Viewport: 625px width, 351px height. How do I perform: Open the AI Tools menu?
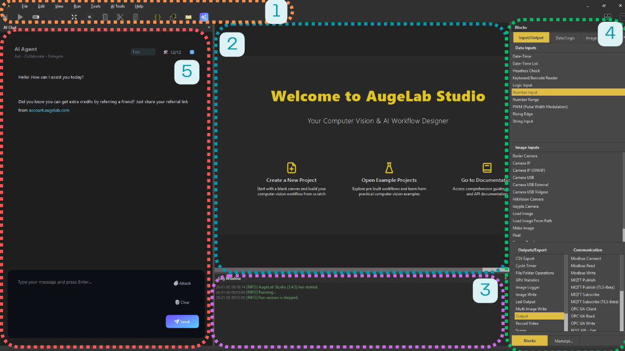pos(118,6)
